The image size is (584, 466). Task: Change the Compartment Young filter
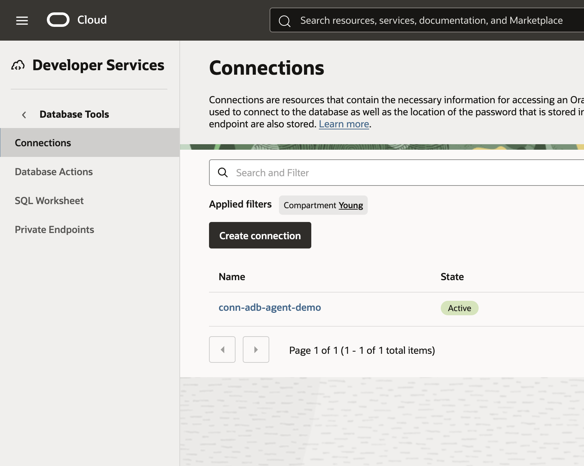click(x=351, y=205)
